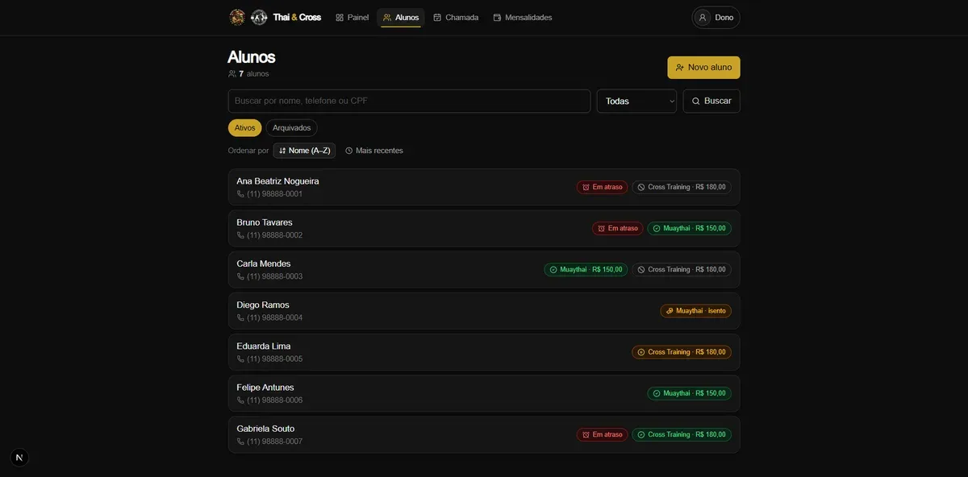968x477 pixels.
Task: Sort students by Mais recentes
Action: tap(374, 151)
